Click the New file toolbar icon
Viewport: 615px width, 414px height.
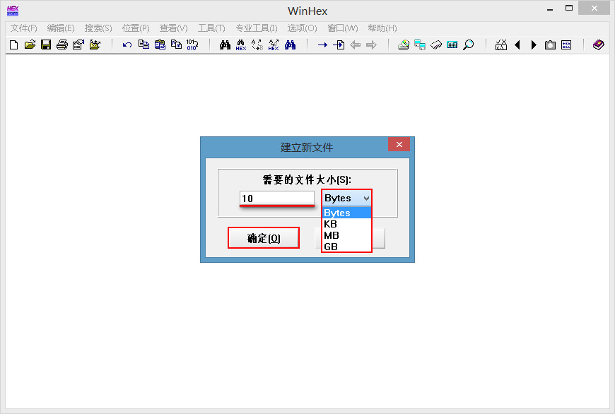(13, 45)
